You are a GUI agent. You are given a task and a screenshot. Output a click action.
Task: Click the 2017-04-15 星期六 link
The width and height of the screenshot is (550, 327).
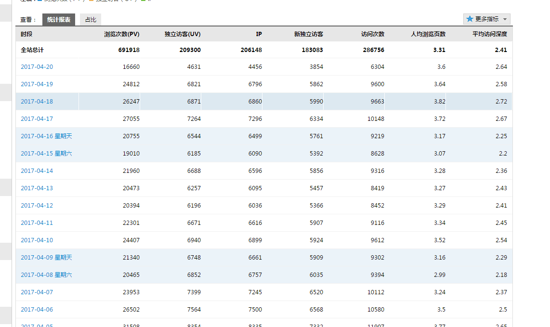(x=46, y=154)
